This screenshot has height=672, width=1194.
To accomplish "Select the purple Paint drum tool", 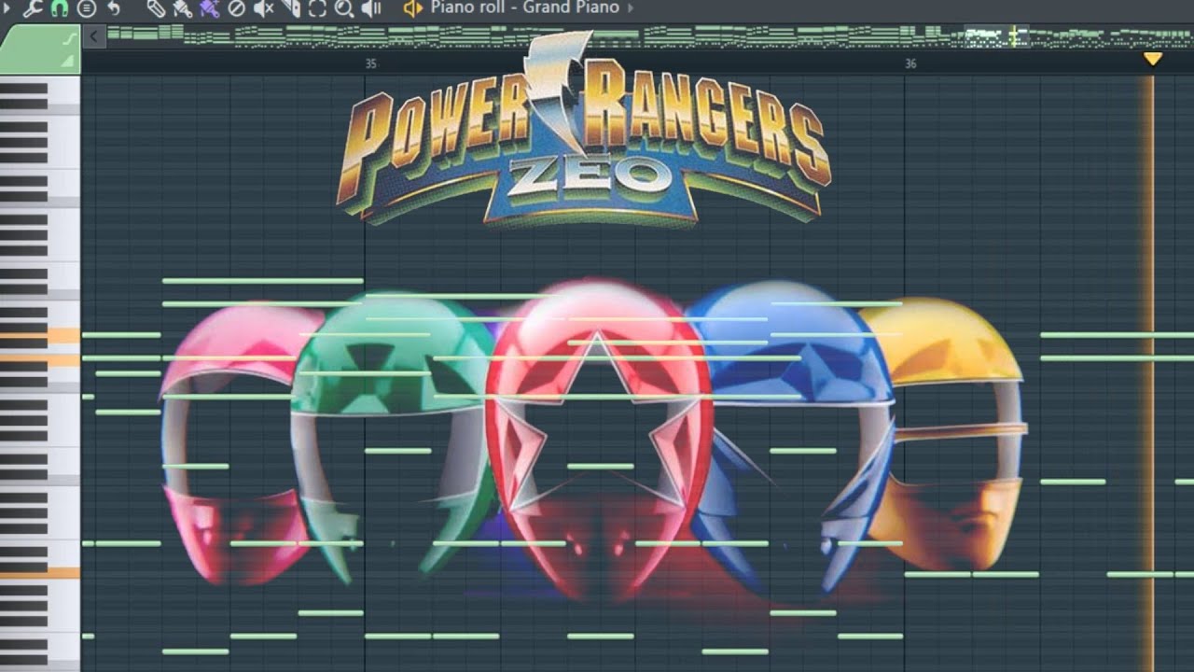I will click(210, 8).
